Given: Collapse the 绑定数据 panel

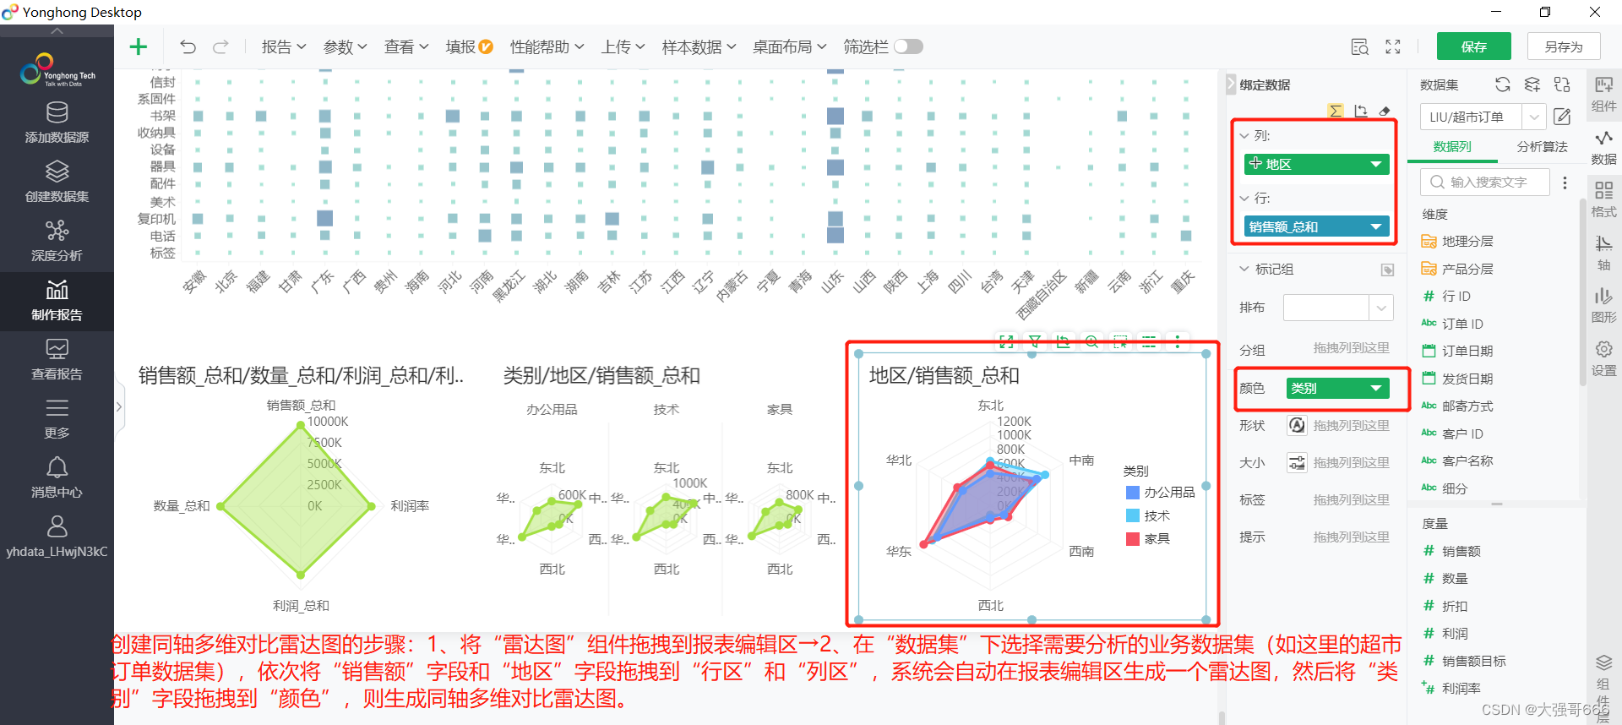Looking at the screenshot, I should coord(1231,84).
